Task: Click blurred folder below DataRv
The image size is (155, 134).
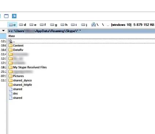Action: pos(18,54)
